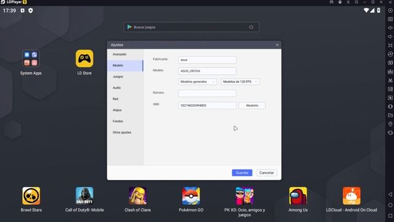Click the volume up sidebar icon
Image resolution: width=394 pixels, height=222 pixels.
click(x=390, y=28)
